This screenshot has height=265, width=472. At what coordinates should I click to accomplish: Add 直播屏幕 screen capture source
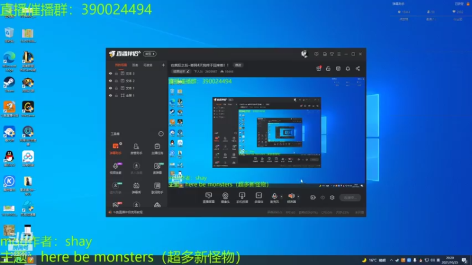(x=208, y=198)
